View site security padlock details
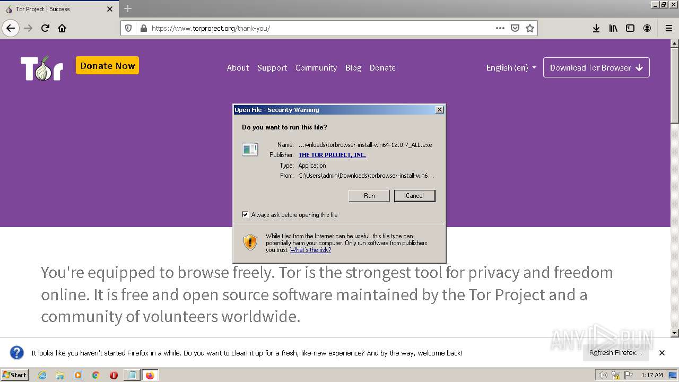Viewport: 679px width, 382px height. coord(143,28)
